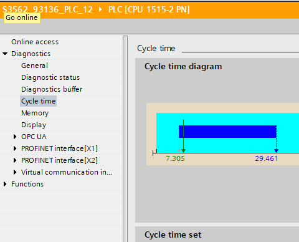Collapse the Diagnostics tree node

tap(5, 54)
